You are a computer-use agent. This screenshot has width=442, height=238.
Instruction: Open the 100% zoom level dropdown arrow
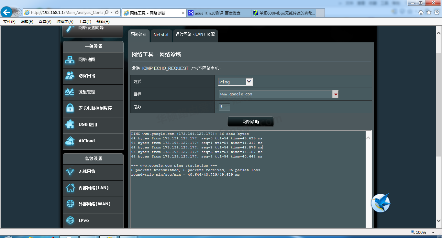(433, 232)
